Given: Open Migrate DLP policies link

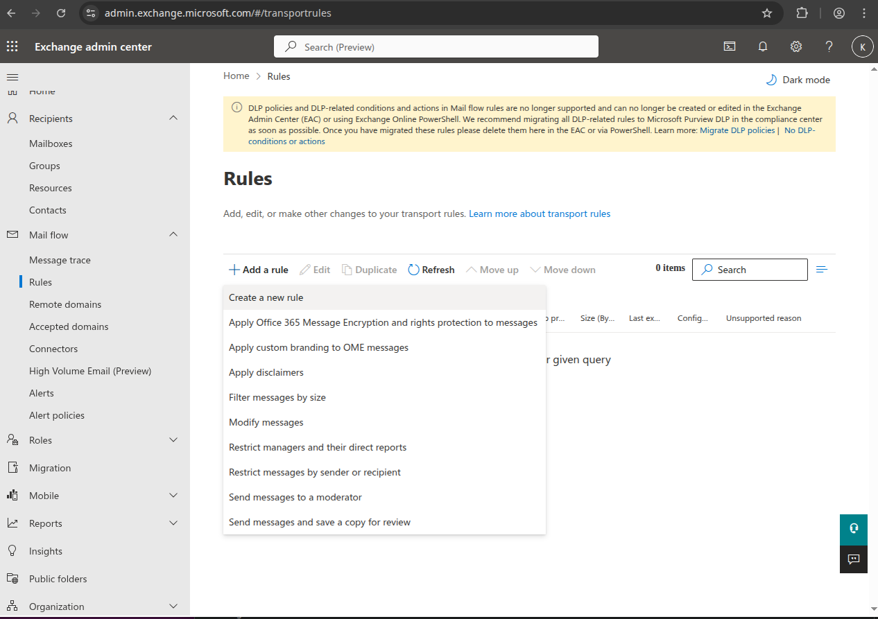Looking at the screenshot, I should pyautogui.click(x=737, y=130).
